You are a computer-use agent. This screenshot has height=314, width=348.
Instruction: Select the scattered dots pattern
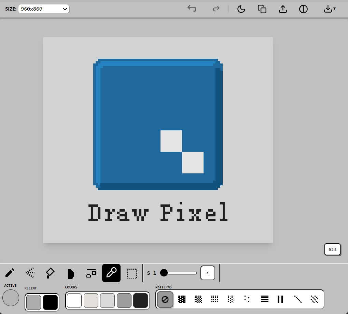247,299
